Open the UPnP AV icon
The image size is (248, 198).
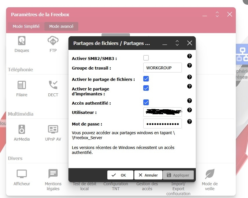pyautogui.click(x=53, y=129)
